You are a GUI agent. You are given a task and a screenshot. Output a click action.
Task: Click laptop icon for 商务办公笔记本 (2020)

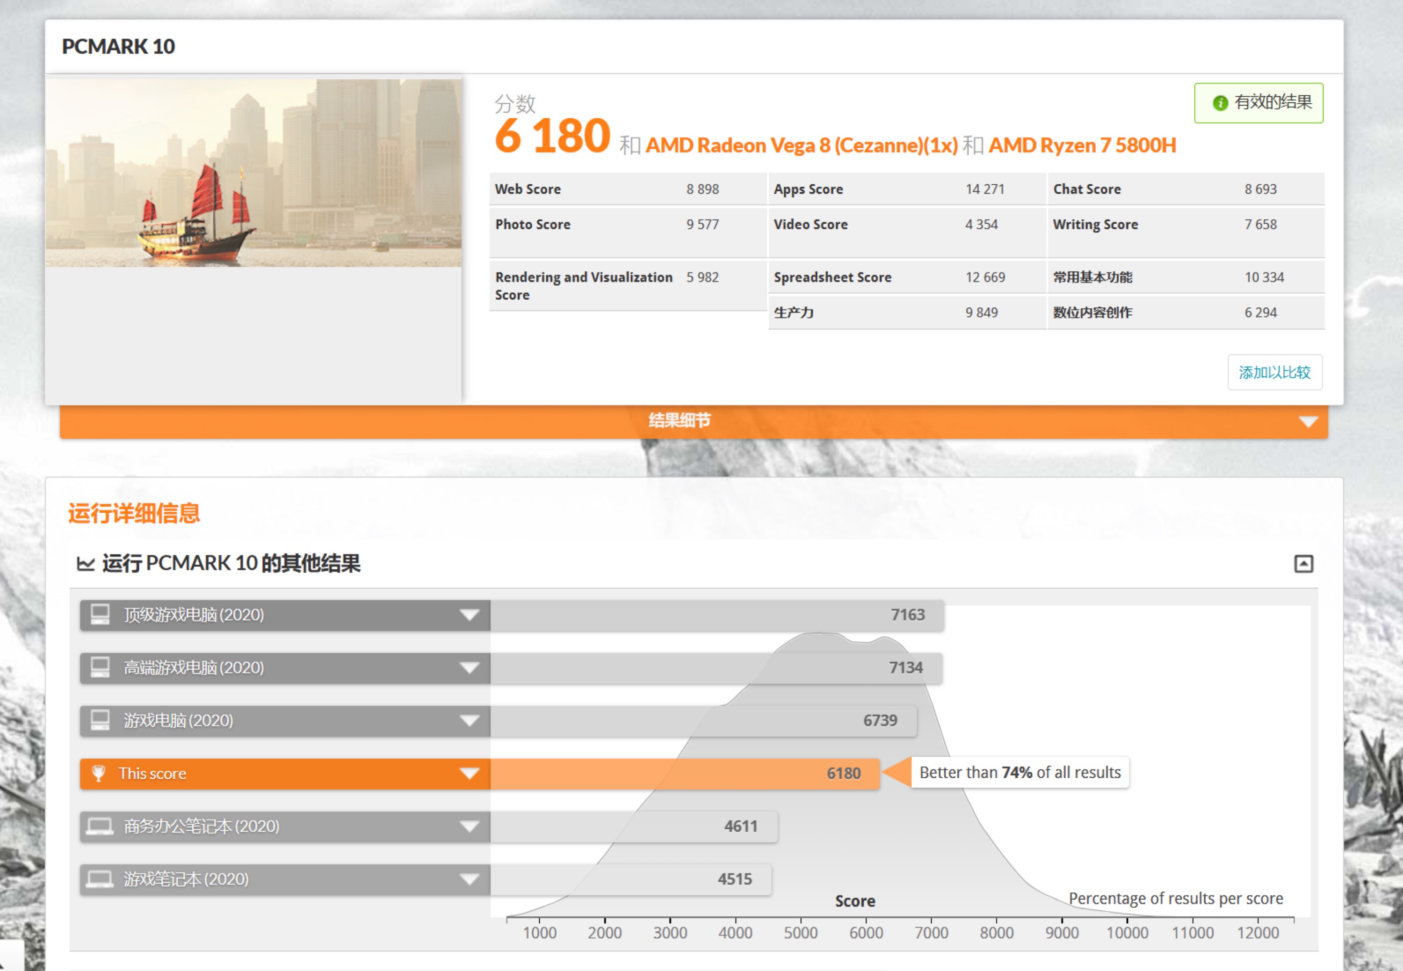click(x=100, y=826)
